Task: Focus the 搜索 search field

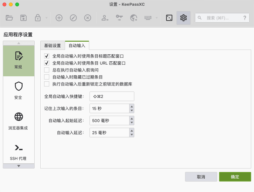Action: click(222, 18)
